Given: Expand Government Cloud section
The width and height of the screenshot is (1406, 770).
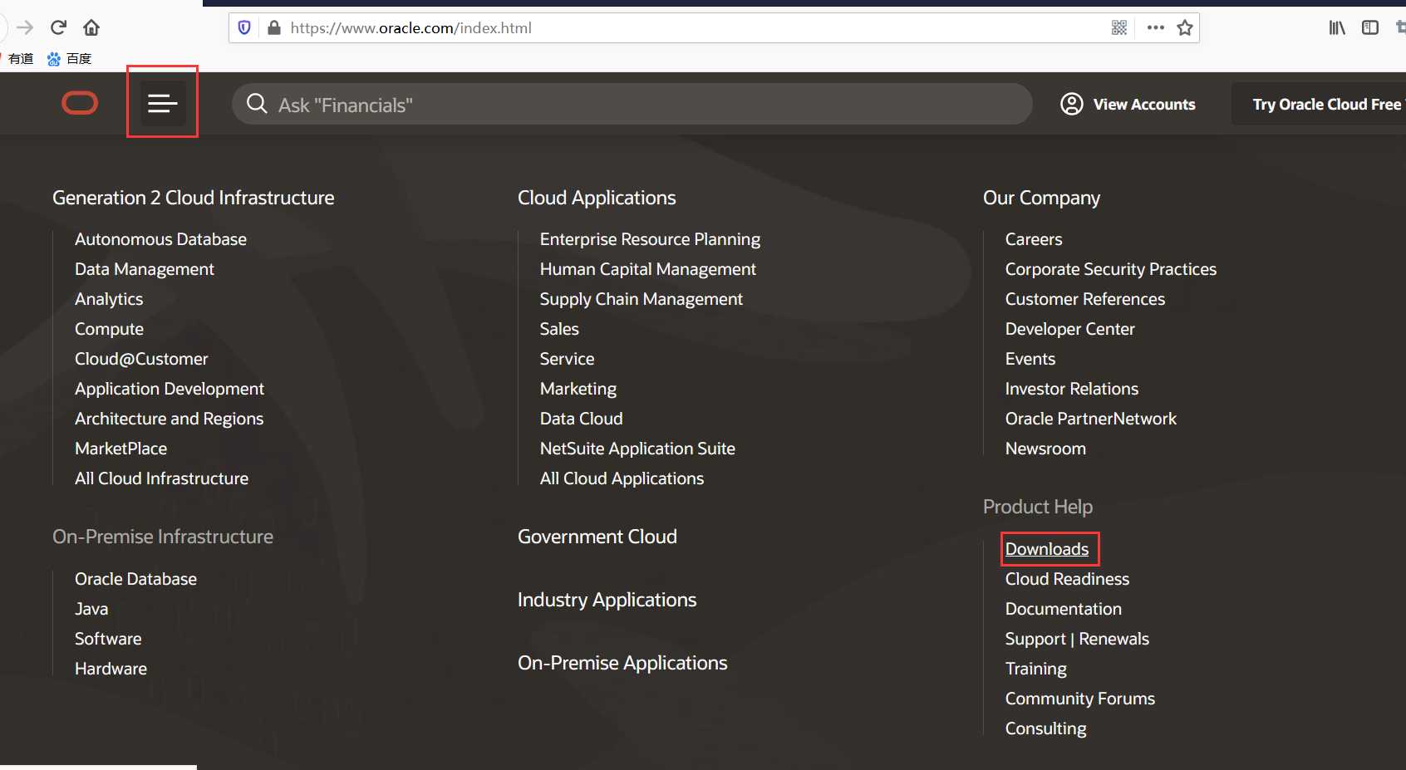Looking at the screenshot, I should coord(597,537).
